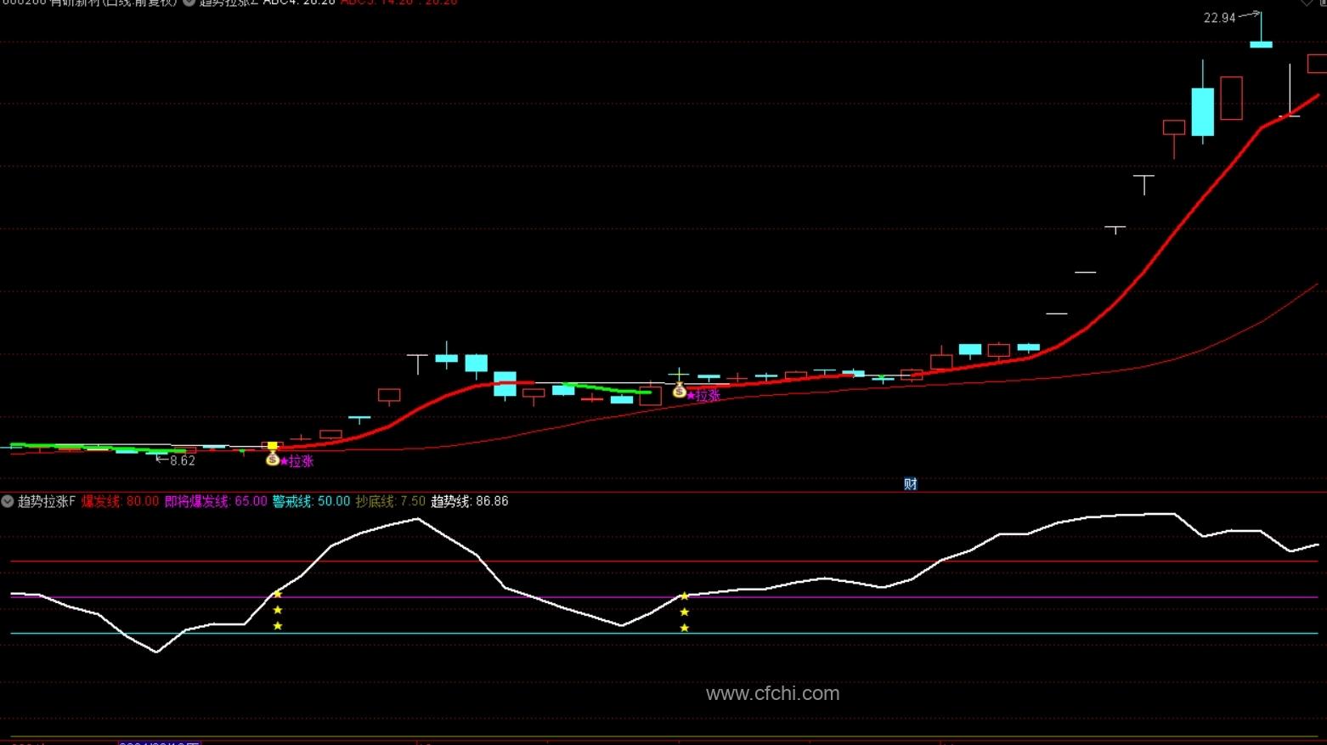The image size is (1327, 745).
Task: Select the 抄底线: 7.50 legend label
Action: pos(390,501)
